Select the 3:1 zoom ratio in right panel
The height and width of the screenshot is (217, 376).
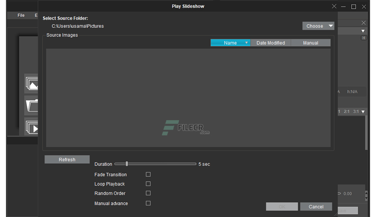(356, 112)
